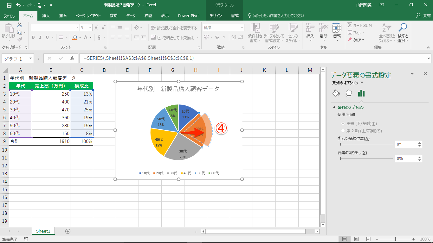Switch to the 挿入 ribbon tab
Screen dimensions: 433x243
point(46,16)
